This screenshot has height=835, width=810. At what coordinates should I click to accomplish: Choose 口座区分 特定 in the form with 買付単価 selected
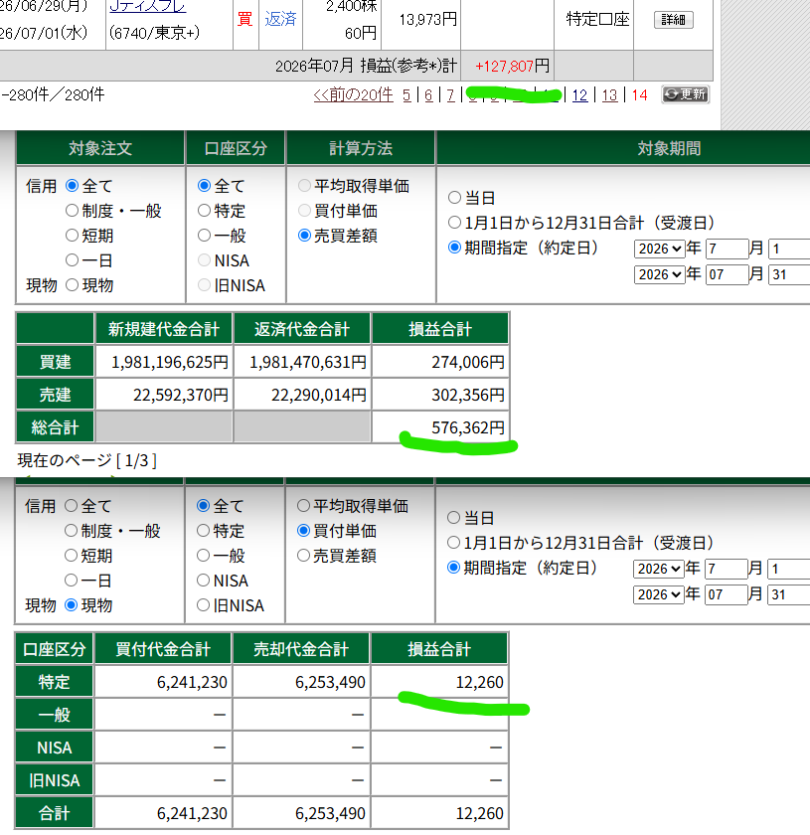(x=203, y=531)
